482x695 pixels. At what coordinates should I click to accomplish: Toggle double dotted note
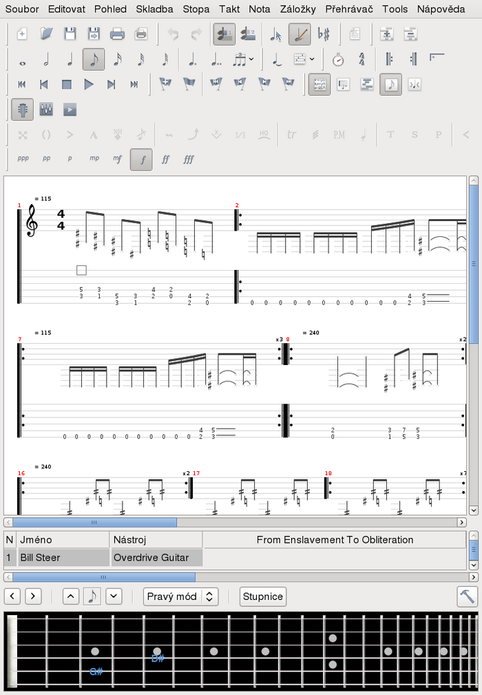(x=216, y=59)
